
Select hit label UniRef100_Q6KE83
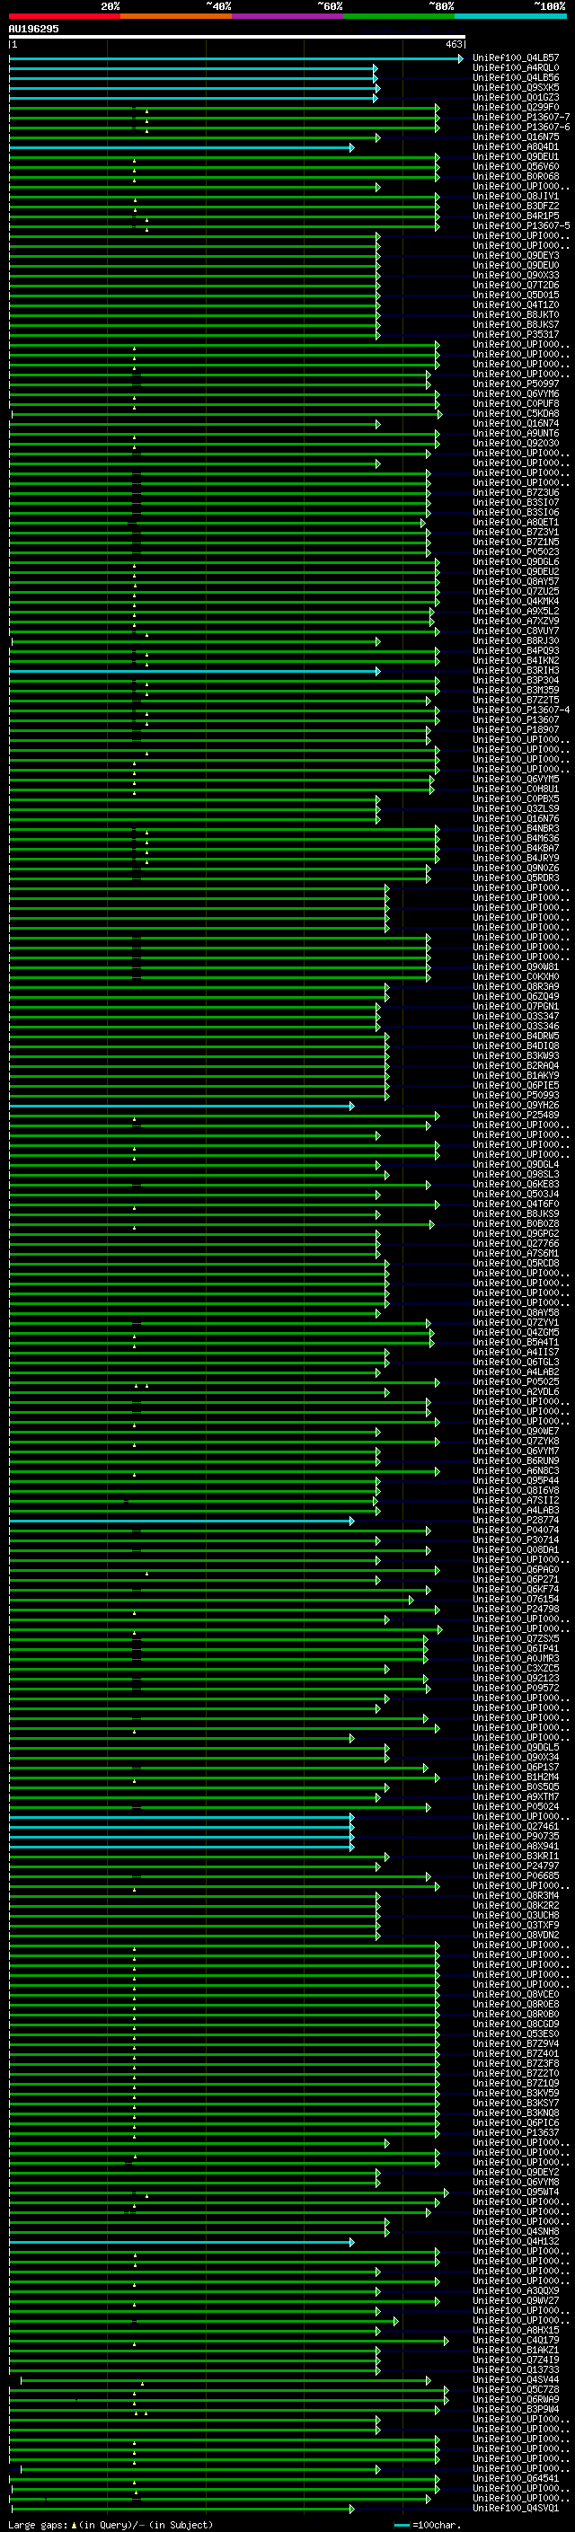tap(516, 1184)
